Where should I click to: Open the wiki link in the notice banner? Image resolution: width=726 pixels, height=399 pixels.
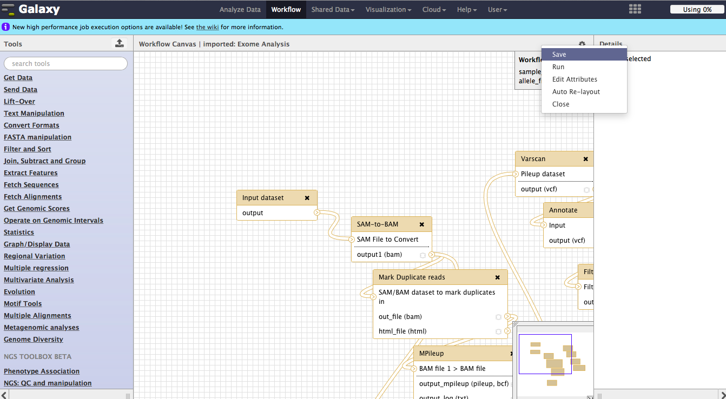(x=208, y=27)
